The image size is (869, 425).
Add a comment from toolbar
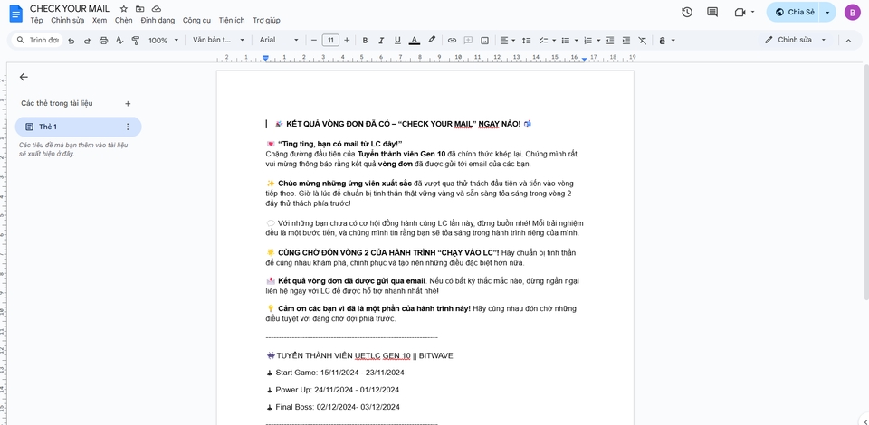coord(468,41)
